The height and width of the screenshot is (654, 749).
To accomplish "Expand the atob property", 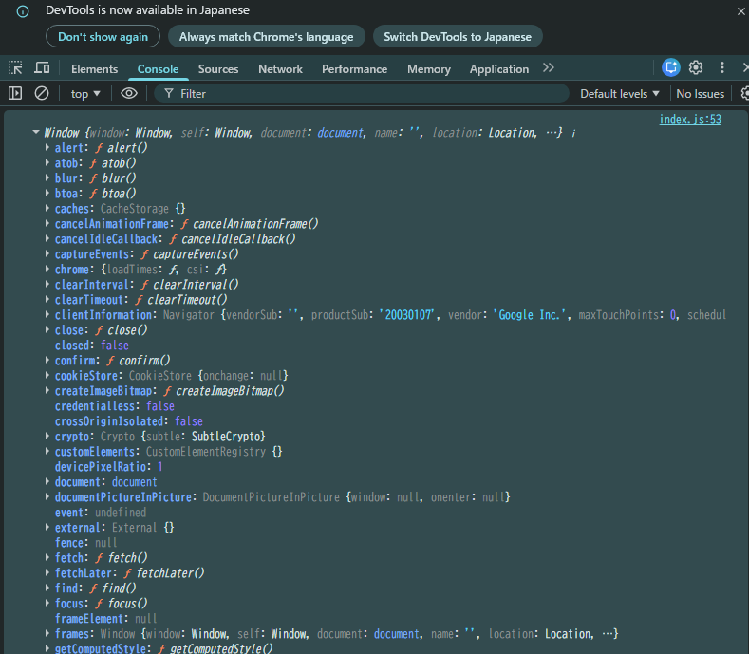I will (x=47, y=163).
